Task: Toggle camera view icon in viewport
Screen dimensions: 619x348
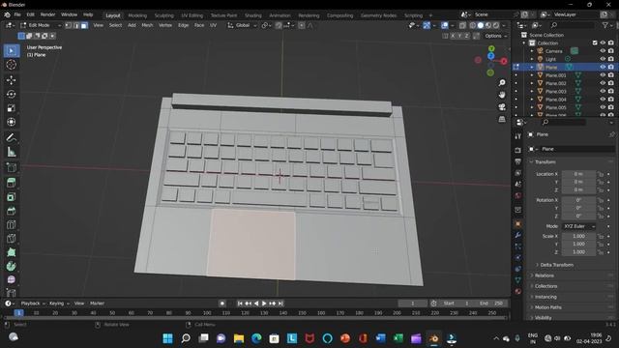Action: click(x=502, y=107)
